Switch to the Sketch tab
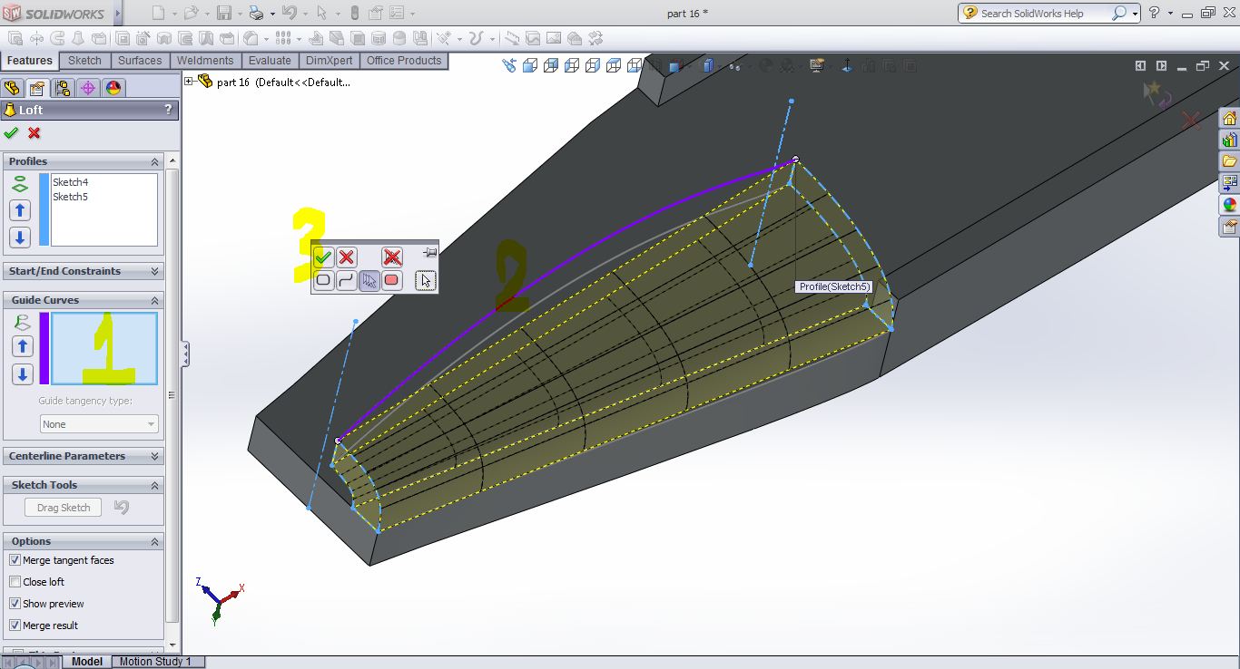The image size is (1240, 669). pyautogui.click(x=85, y=61)
